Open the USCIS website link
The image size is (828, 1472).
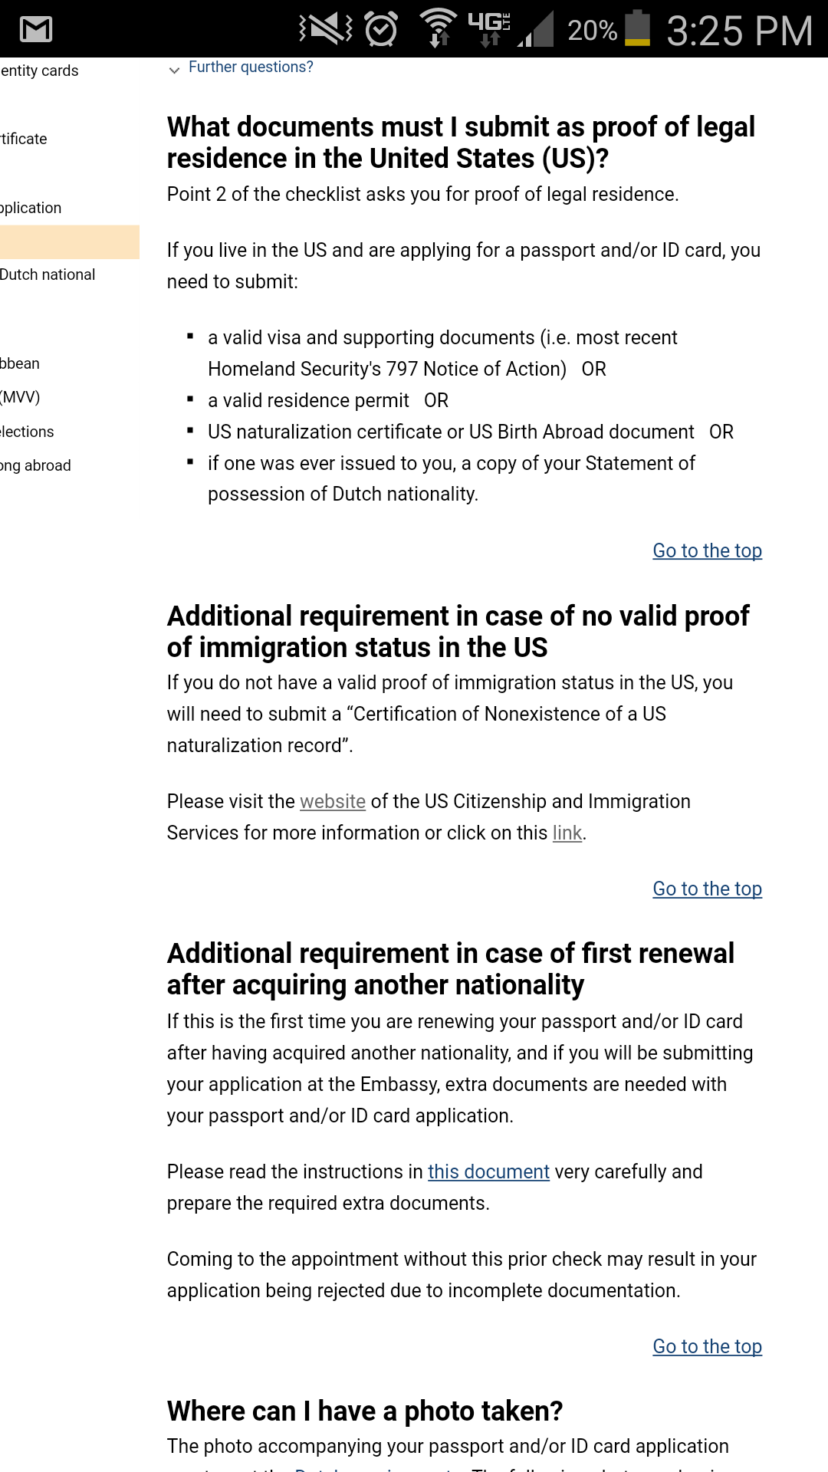(x=333, y=801)
